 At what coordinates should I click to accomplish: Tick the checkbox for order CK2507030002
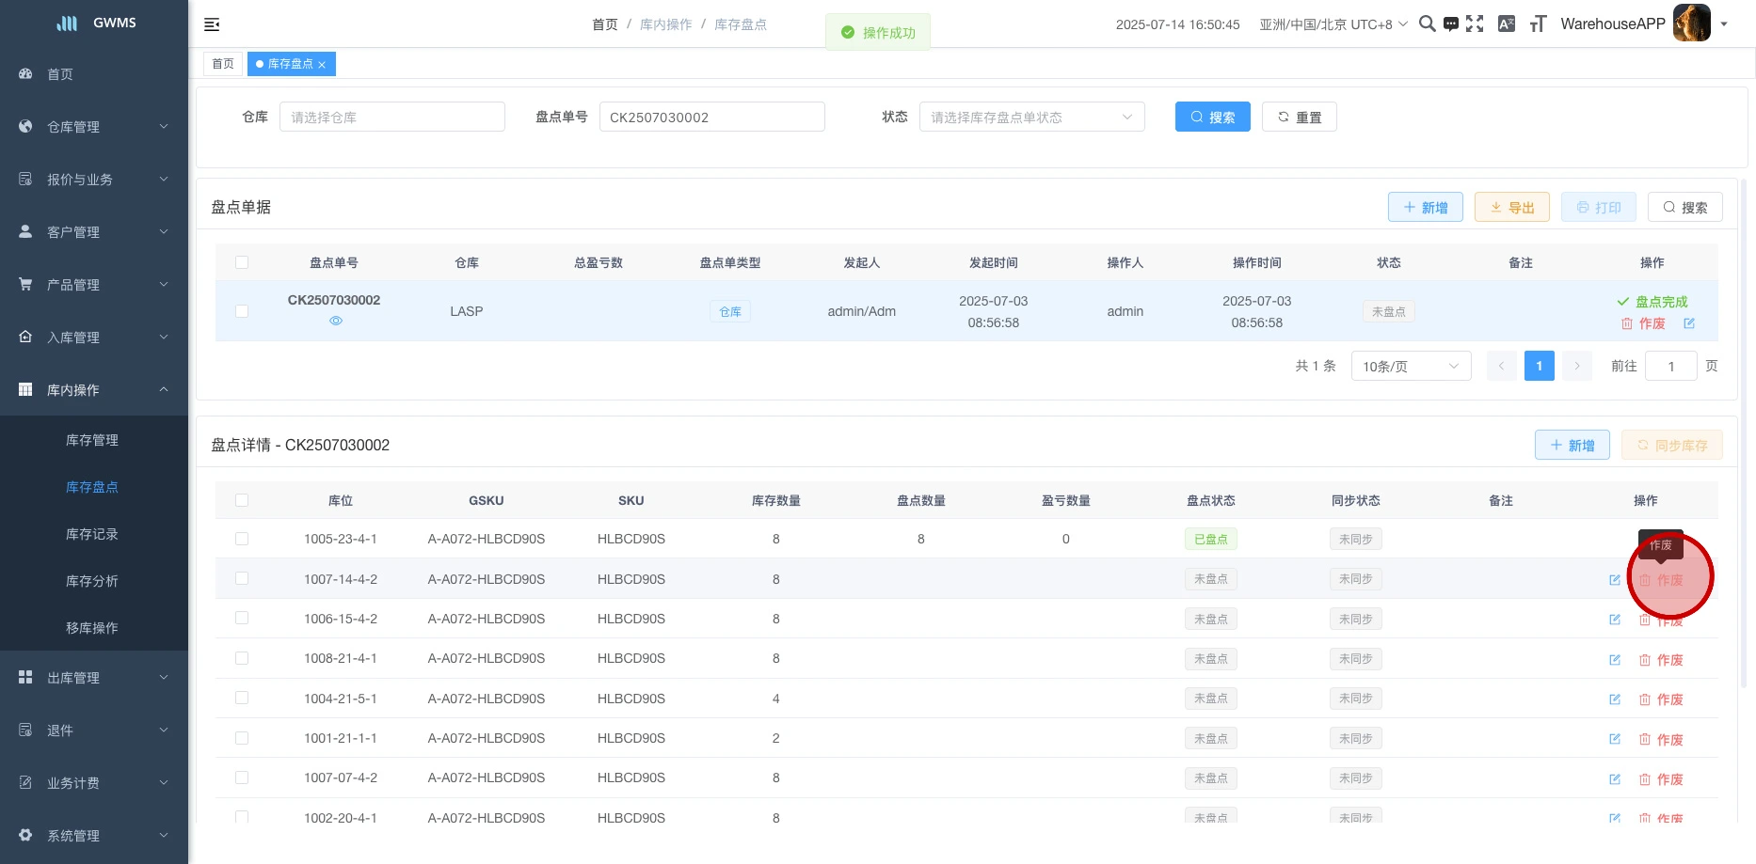click(x=242, y=311)
